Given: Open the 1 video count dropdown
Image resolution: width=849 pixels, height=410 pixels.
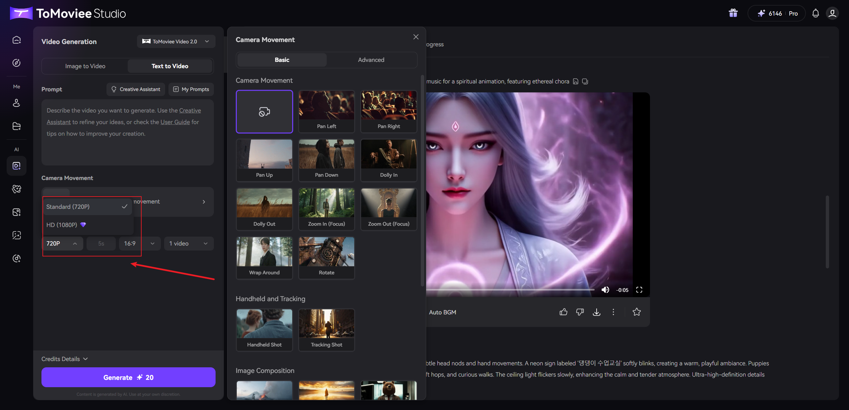Looking at the screenshot, I should 189,244.
